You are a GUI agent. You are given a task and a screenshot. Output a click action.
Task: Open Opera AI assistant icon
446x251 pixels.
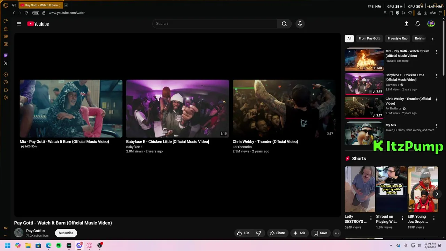click(x=433, y=13)
